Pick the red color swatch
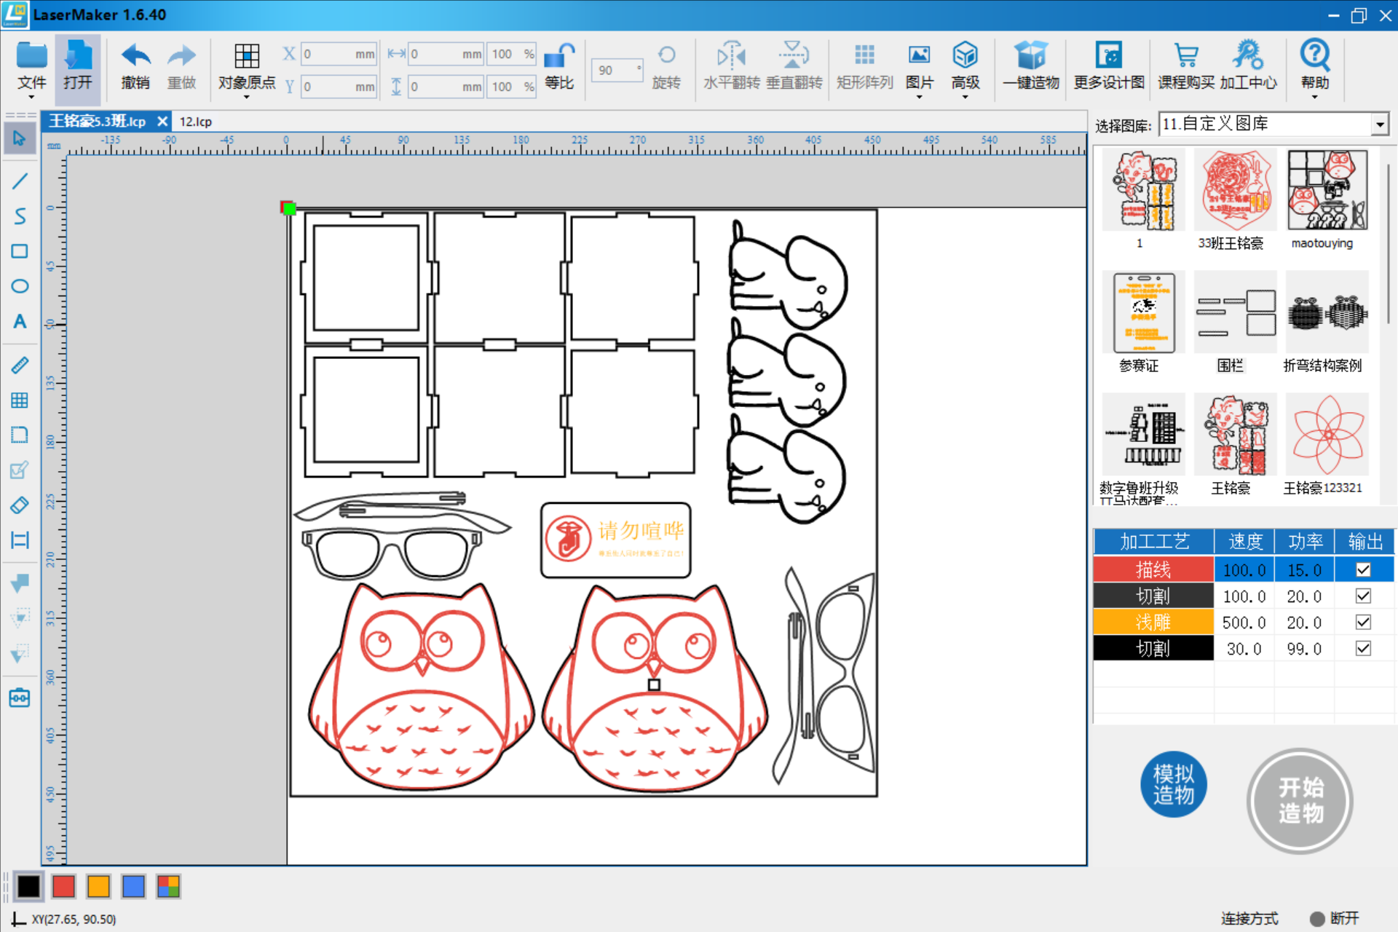Viewport: 1398px width, 932px height. tap(63, 886)
